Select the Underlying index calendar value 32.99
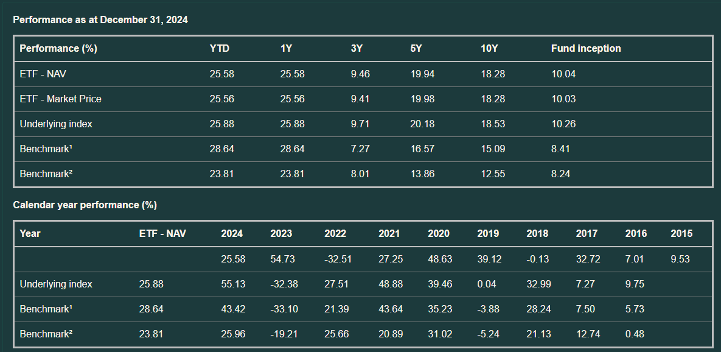This screenshot has height=352, width=721. 539,284
